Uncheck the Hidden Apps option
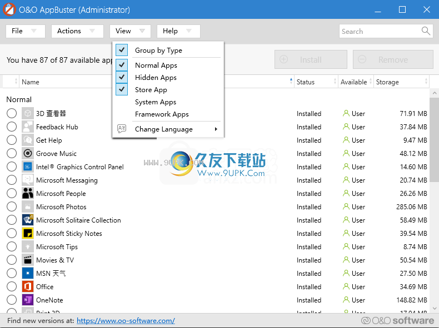This screenshot has width=439, height=328. click(x=122, y=77)
